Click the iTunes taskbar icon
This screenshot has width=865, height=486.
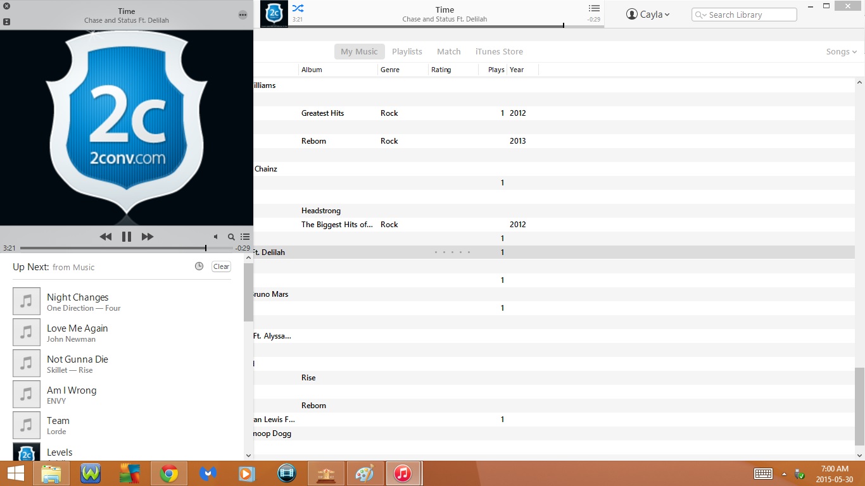[x=403, y=473]
